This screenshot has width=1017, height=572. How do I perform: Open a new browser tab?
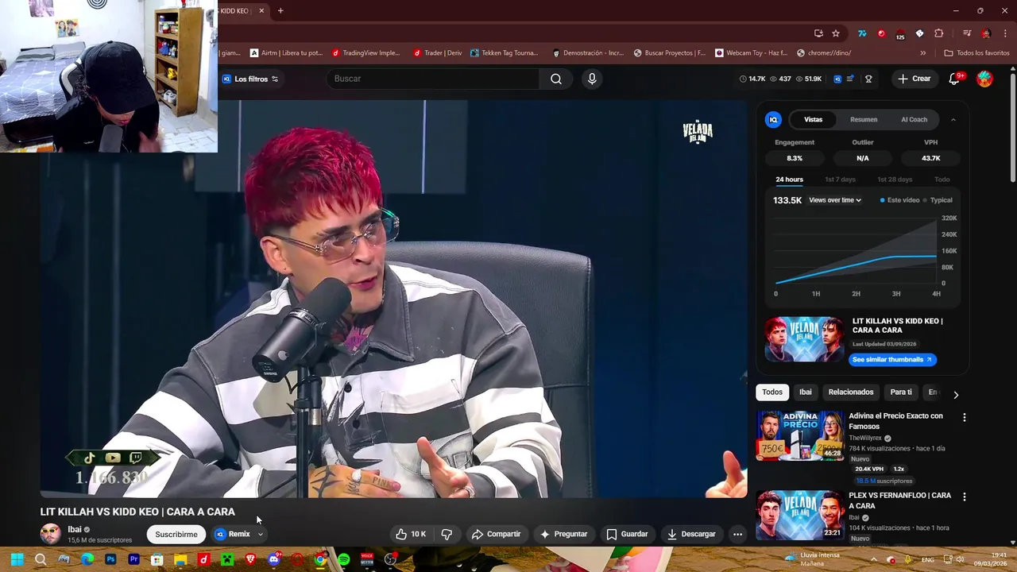pyautogui.click(x=280, y=10)
